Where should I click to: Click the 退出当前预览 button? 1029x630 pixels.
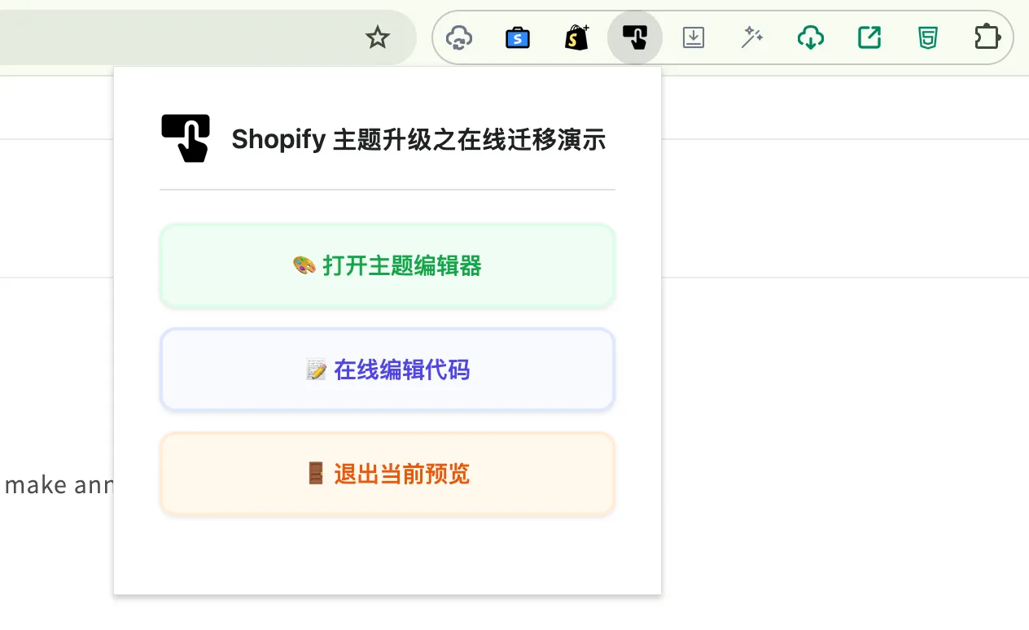388,475
